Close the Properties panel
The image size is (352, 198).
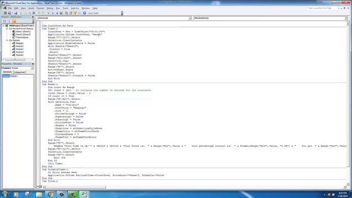tap(33, 64)
